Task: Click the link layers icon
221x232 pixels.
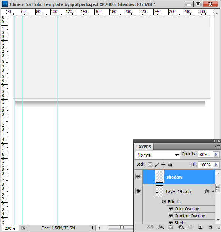Action: point(150,227)
